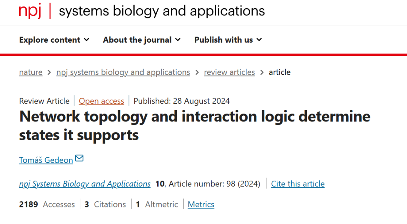Image resolution: width=407 pixels, height=224 pixels.
Task: Click the Published 28 August 2024 date
Action: [x=181, y=101]
